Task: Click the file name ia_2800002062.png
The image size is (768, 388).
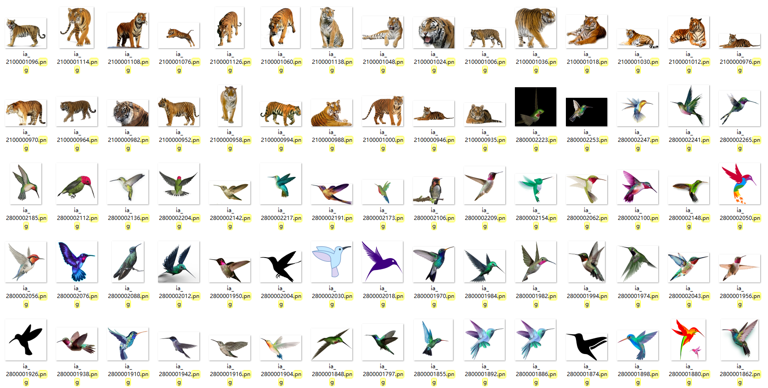Action: pos(587,218)
